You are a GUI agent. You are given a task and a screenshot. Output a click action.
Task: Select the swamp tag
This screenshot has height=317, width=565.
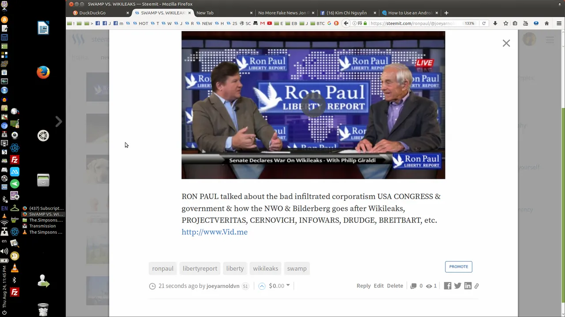pos(297,269)
